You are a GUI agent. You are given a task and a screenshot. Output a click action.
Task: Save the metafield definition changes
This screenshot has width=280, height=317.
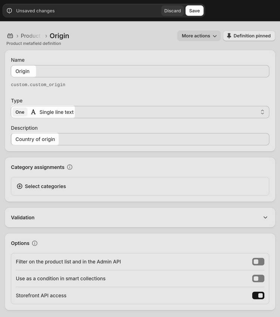point(194,10)
